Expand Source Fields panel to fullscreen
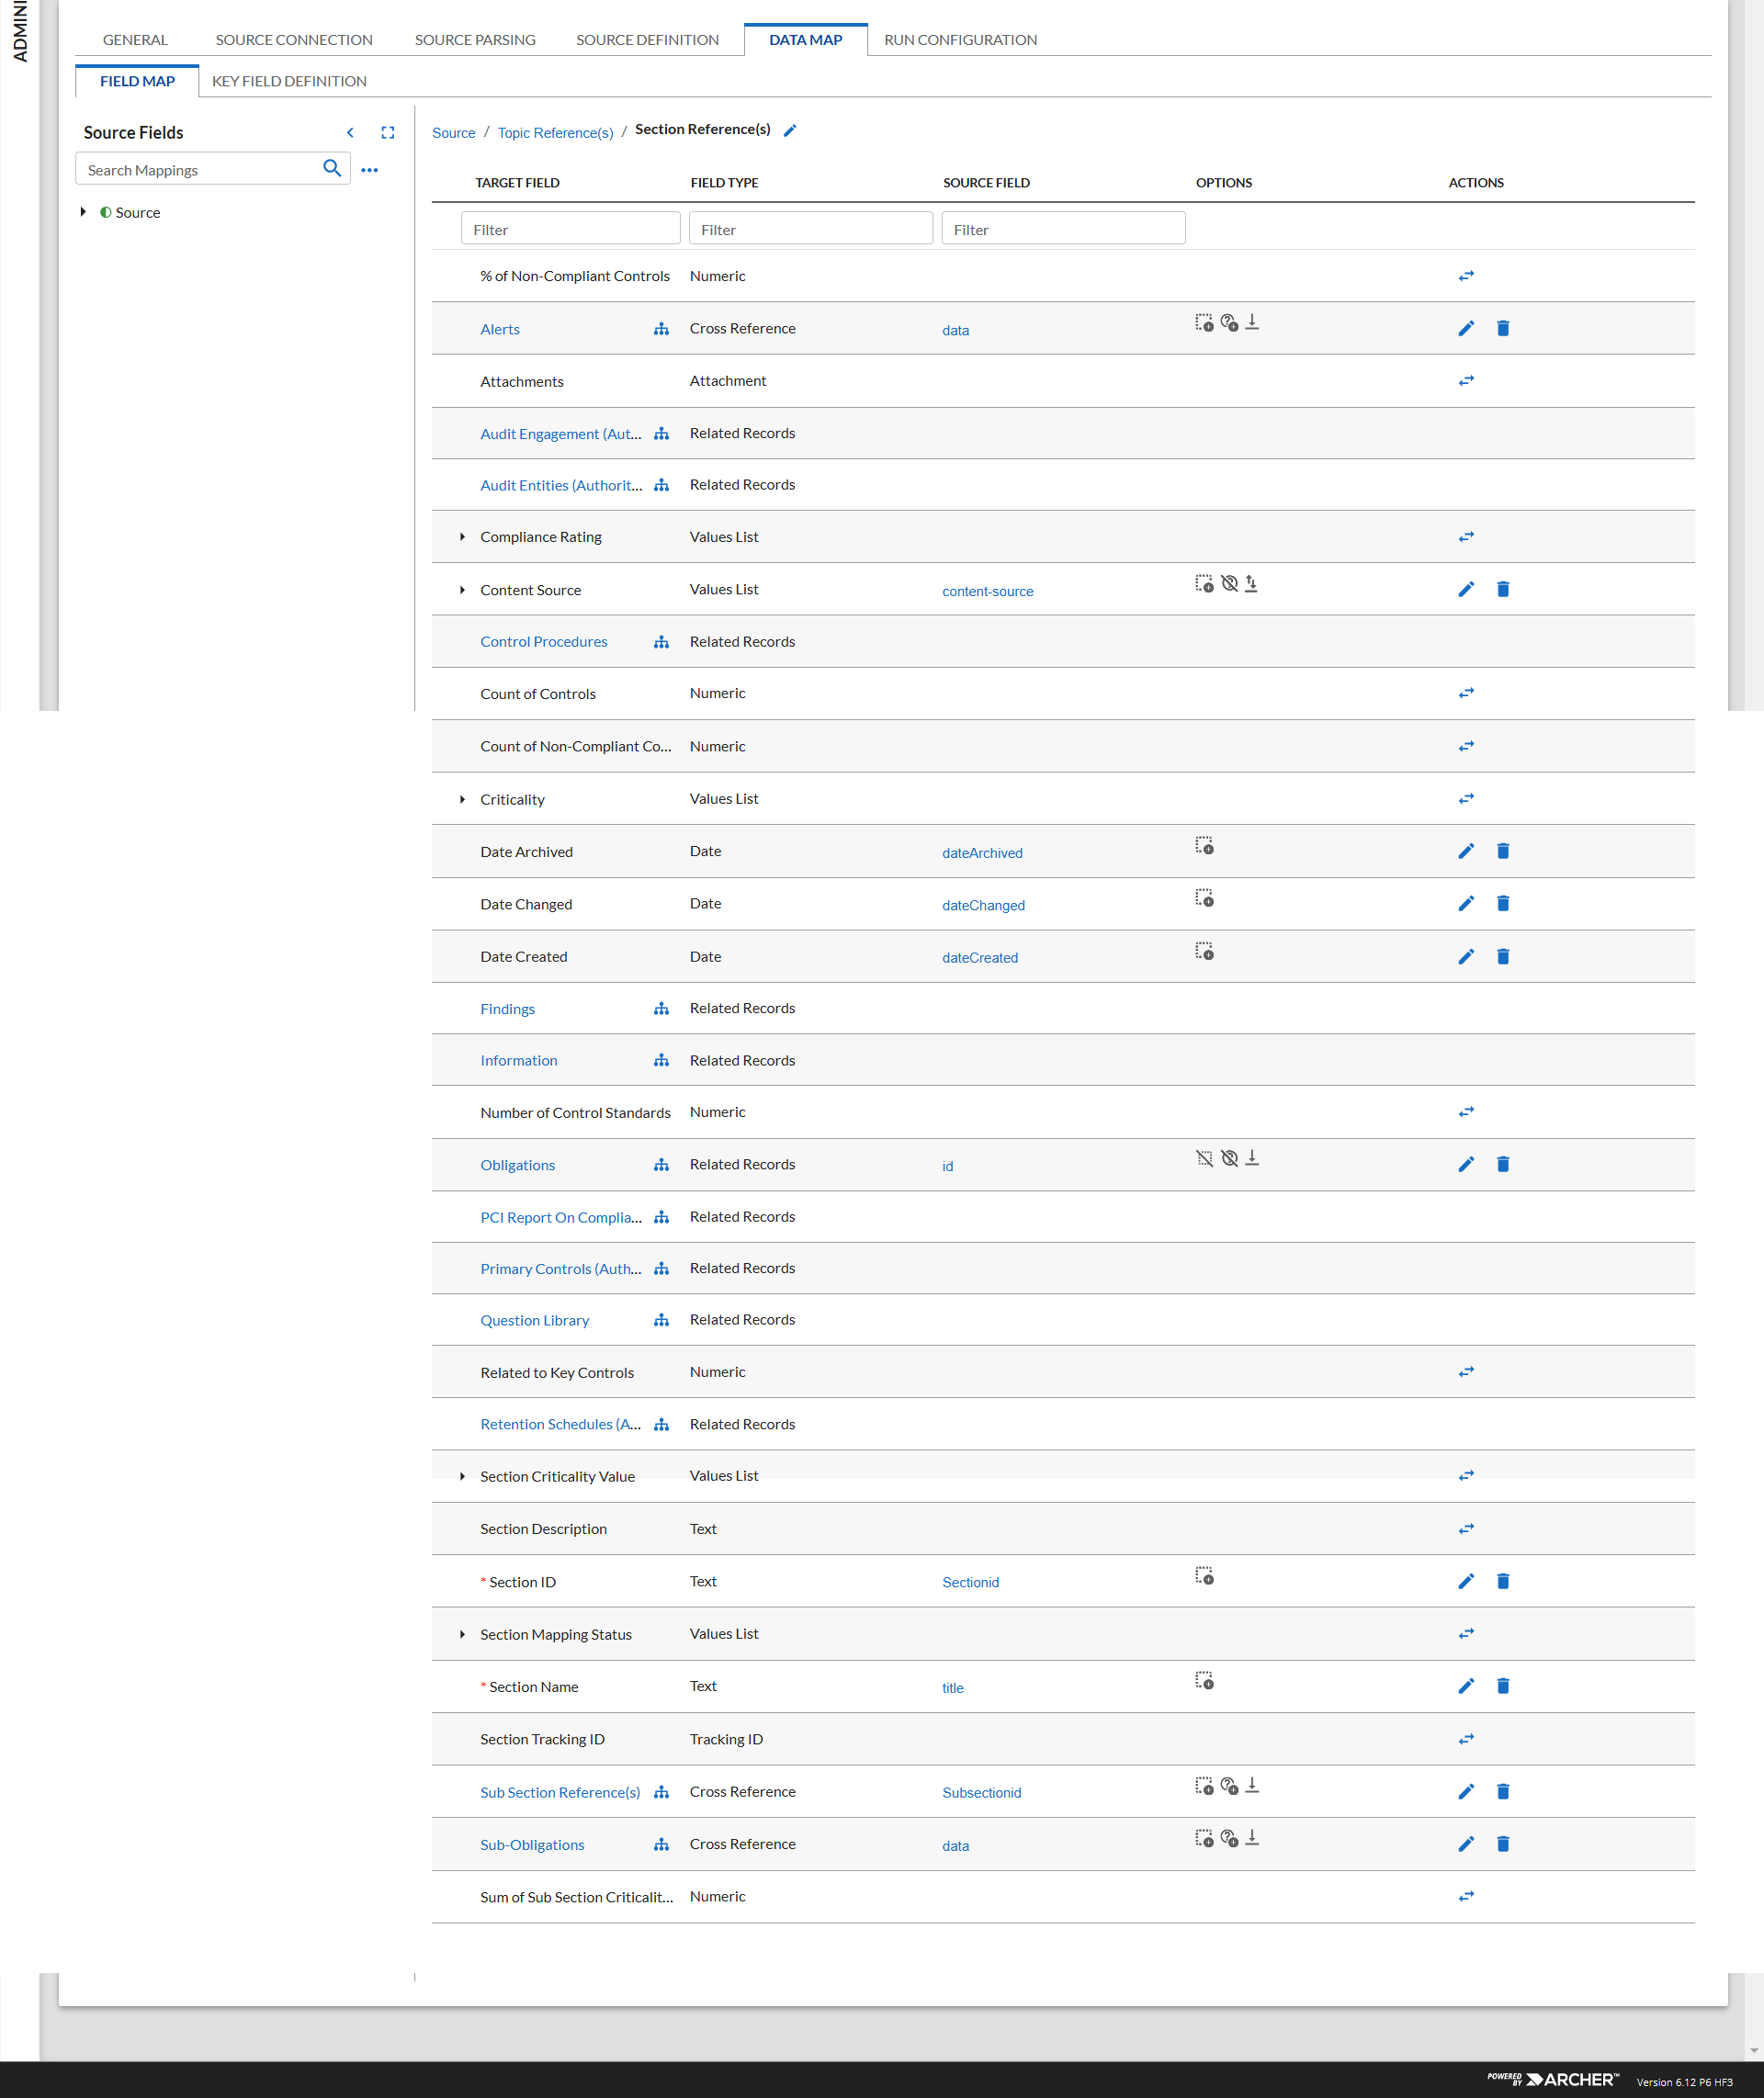This screenshot has width=1764, height=2098. (x=388, y=132)
